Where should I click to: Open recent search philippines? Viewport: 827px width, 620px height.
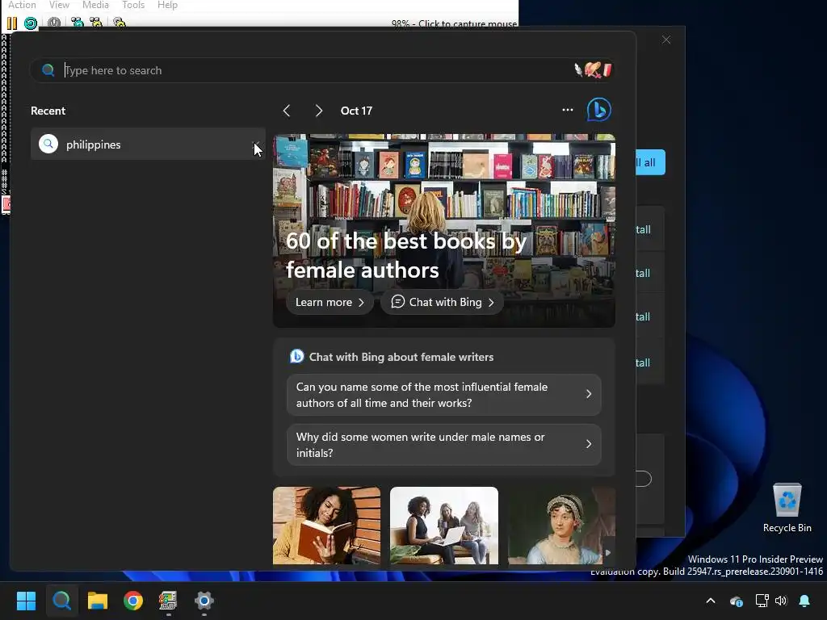point(148,144)
